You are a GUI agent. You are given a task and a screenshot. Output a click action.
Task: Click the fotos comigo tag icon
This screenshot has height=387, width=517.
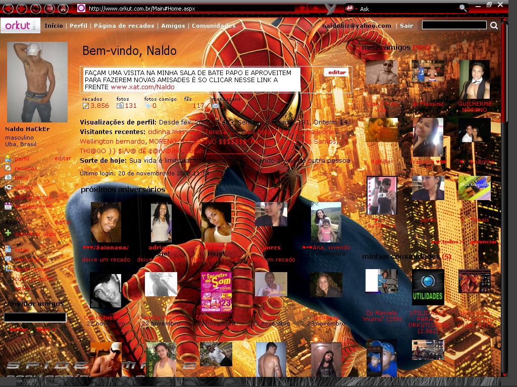[x=147, y=106]
